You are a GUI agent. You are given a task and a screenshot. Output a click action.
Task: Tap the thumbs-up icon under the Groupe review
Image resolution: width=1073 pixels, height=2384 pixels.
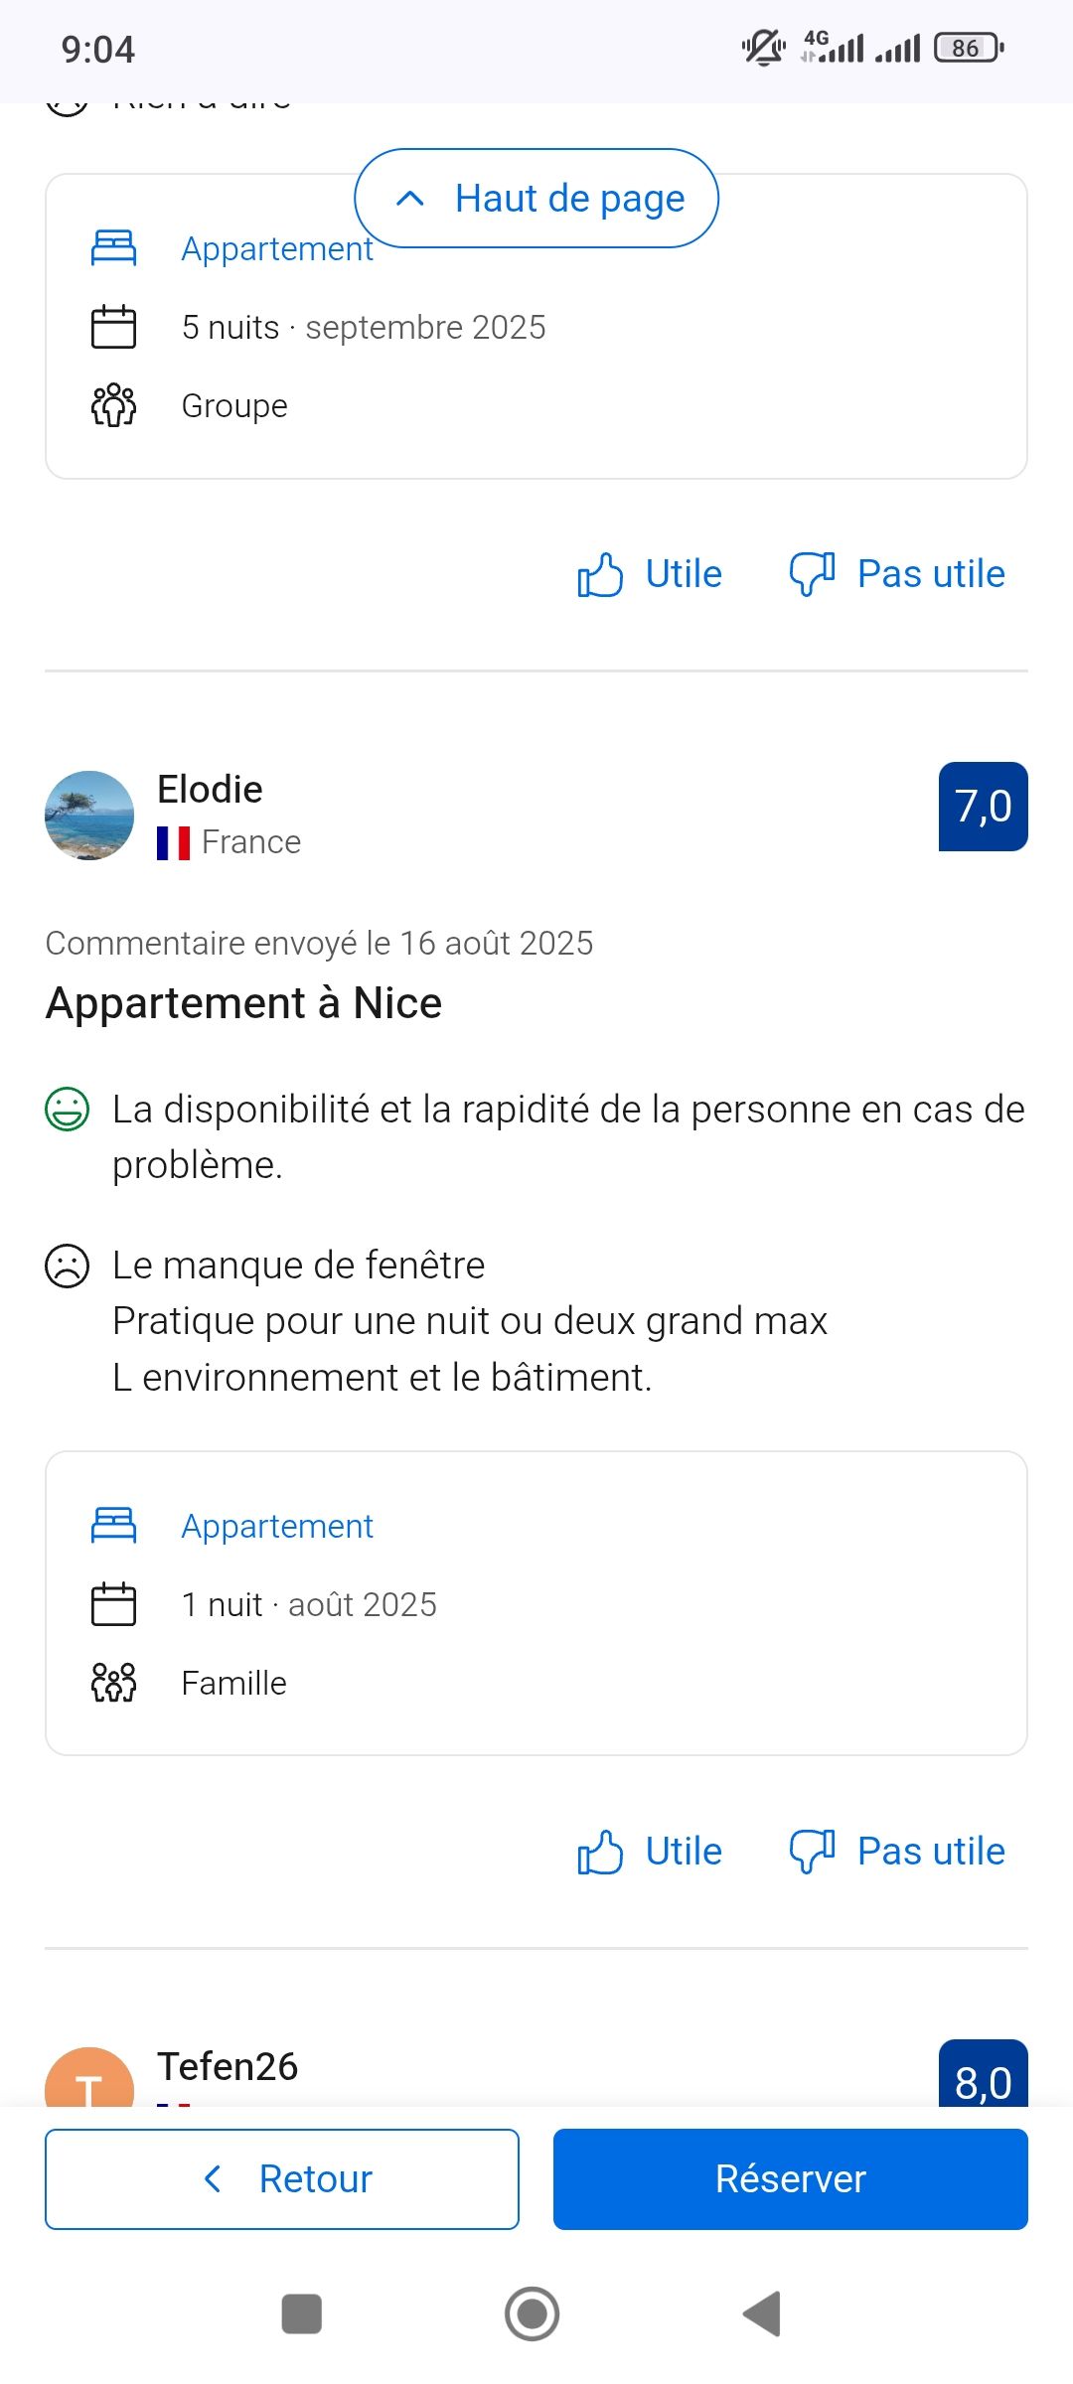600,574
